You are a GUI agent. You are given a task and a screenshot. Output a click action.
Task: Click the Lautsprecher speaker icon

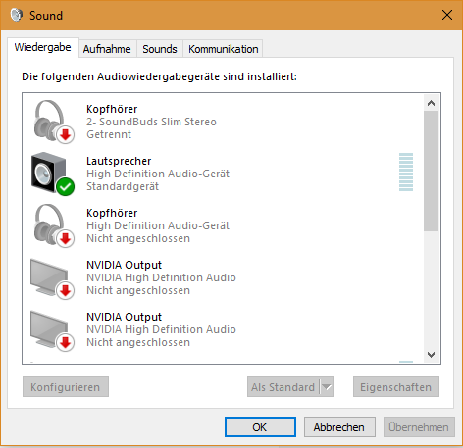[53, 174]
